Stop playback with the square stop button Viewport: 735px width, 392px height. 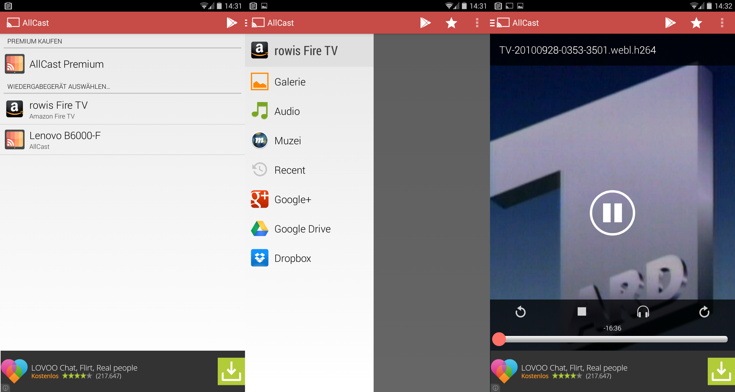coord(582,311)
